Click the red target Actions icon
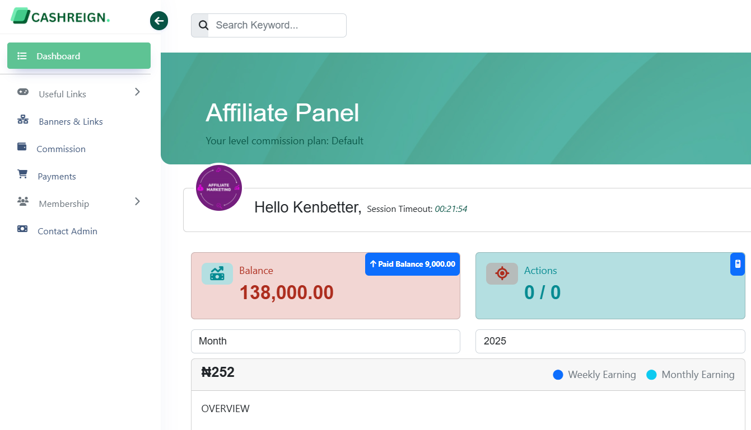This screenshot has width=751, height=430. click(x=502, y=273)
